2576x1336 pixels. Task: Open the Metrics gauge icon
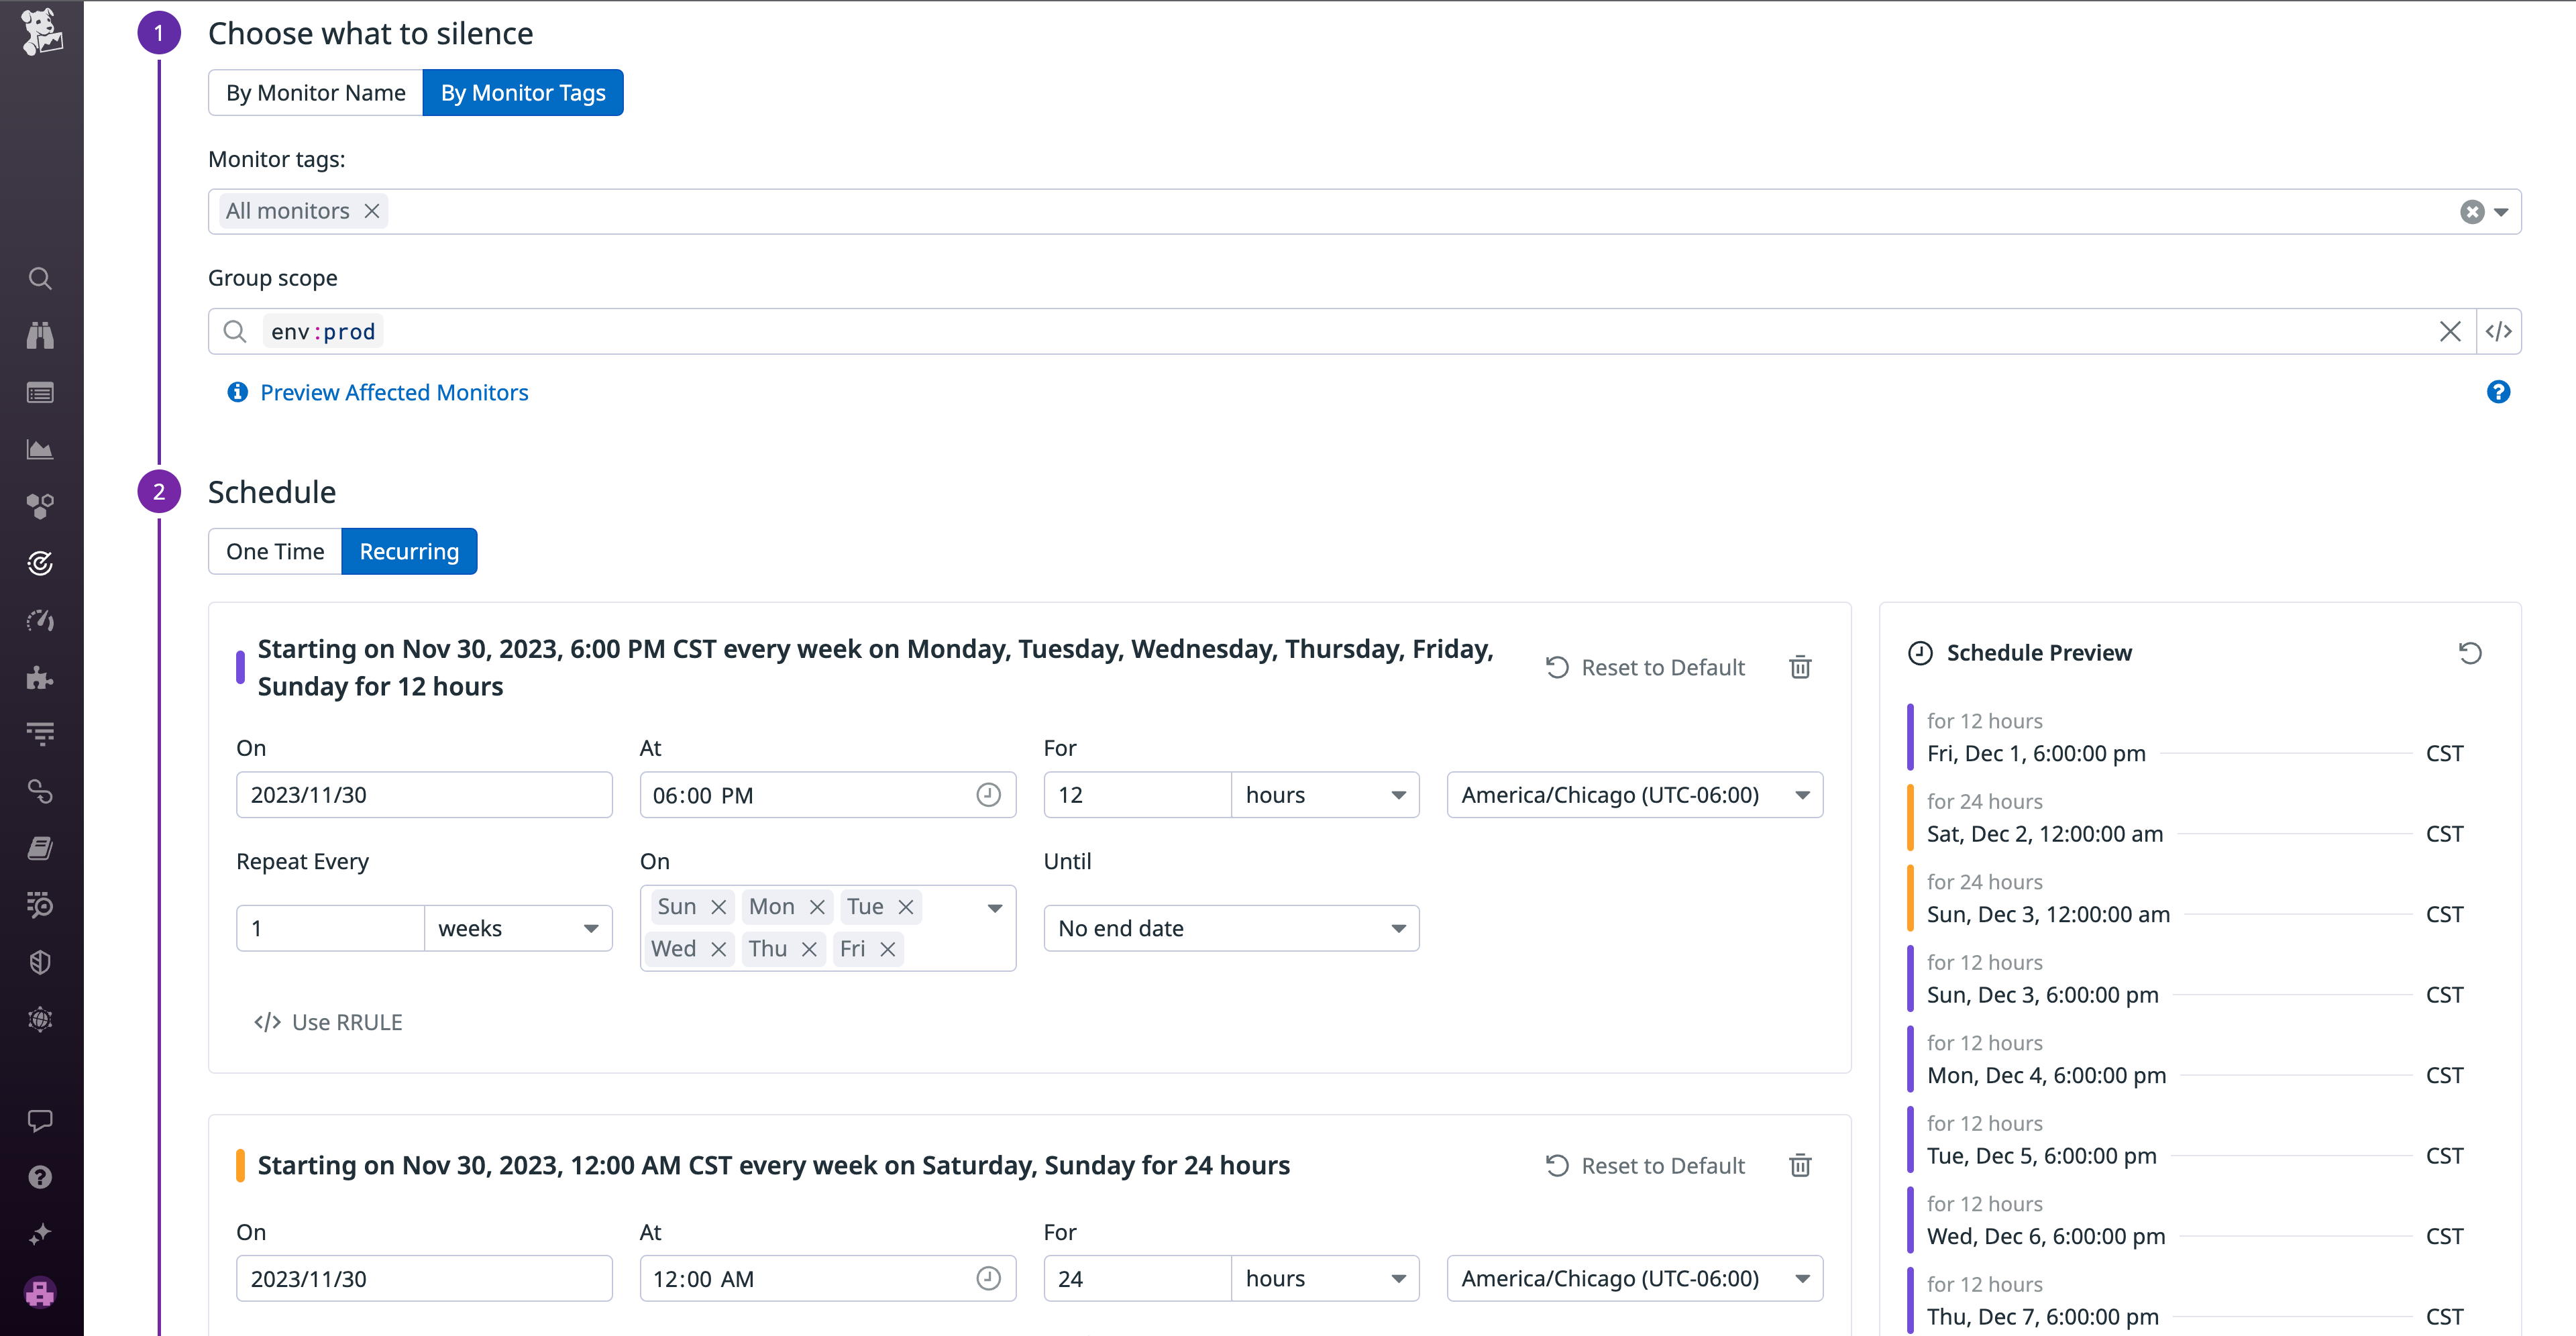point(40,620)
